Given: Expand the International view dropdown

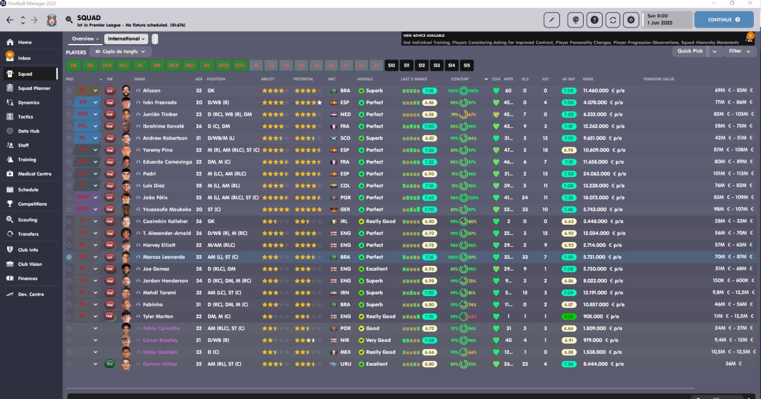Looking at the screenshot, I should pos(126,39).
